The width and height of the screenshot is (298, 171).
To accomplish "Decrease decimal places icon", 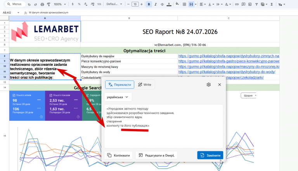I will (x=86, y=4).
